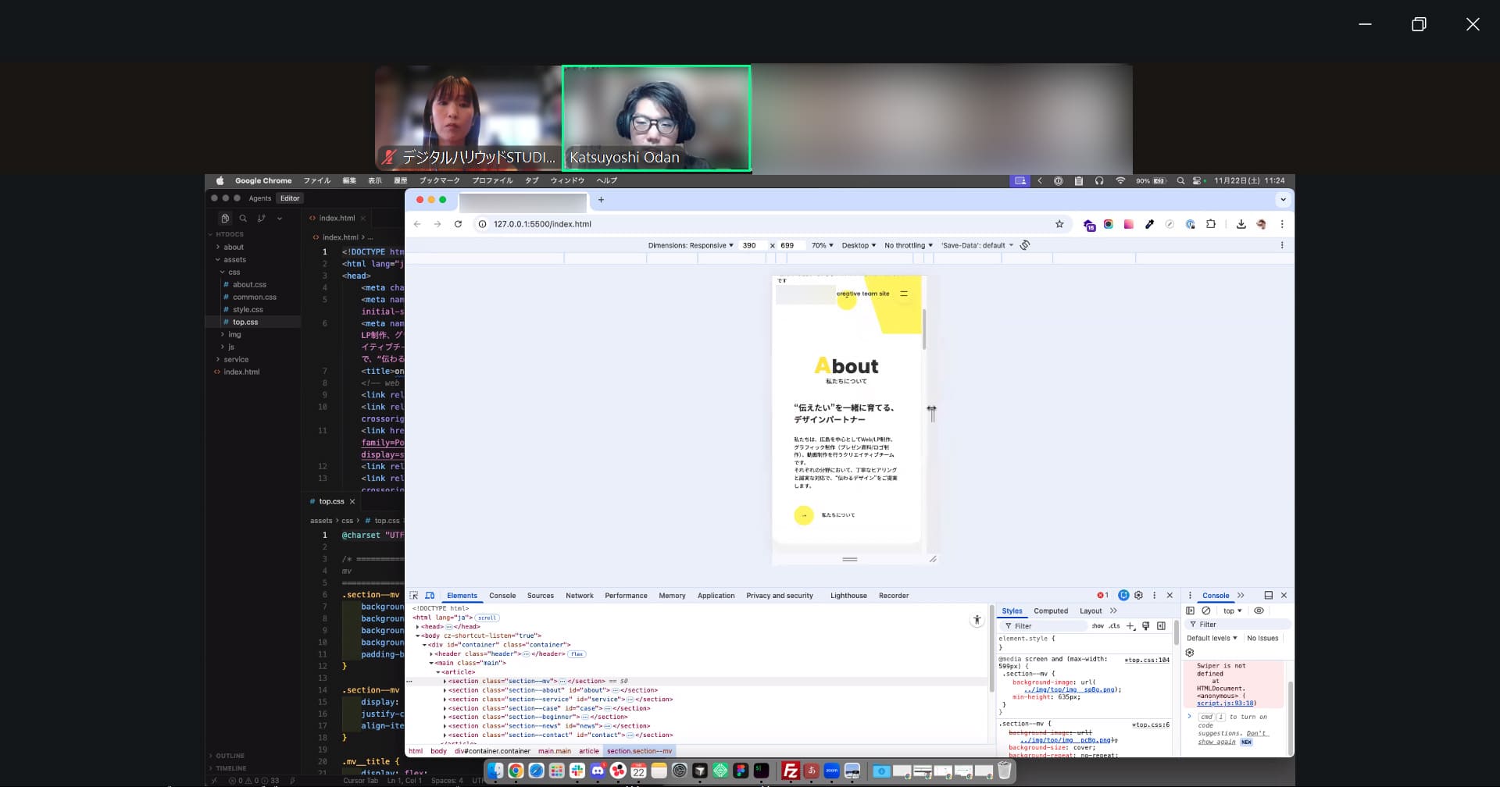This screenshot has height=787, width=1500.
Task: Click the viewport width input showing 390
Action: click(x=749, y=245)
